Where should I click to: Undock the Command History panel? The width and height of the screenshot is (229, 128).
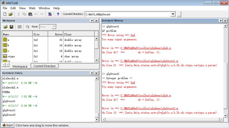click(92, 73)
